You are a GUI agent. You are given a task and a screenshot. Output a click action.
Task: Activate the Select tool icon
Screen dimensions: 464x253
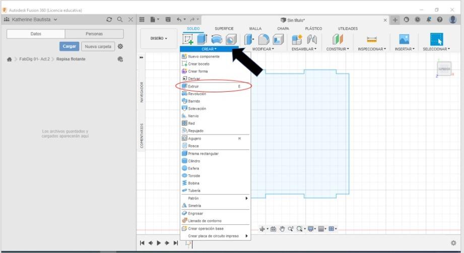point(436,39)
